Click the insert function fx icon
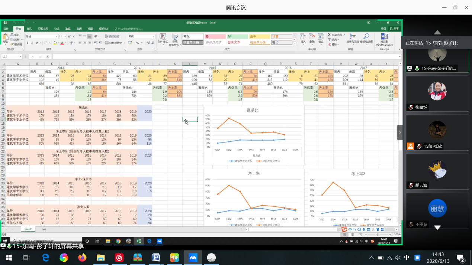 point(48,57)
